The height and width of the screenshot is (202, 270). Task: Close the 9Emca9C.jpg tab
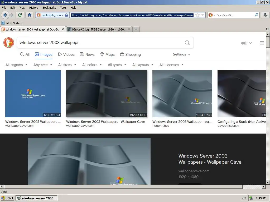click(129, 29)
